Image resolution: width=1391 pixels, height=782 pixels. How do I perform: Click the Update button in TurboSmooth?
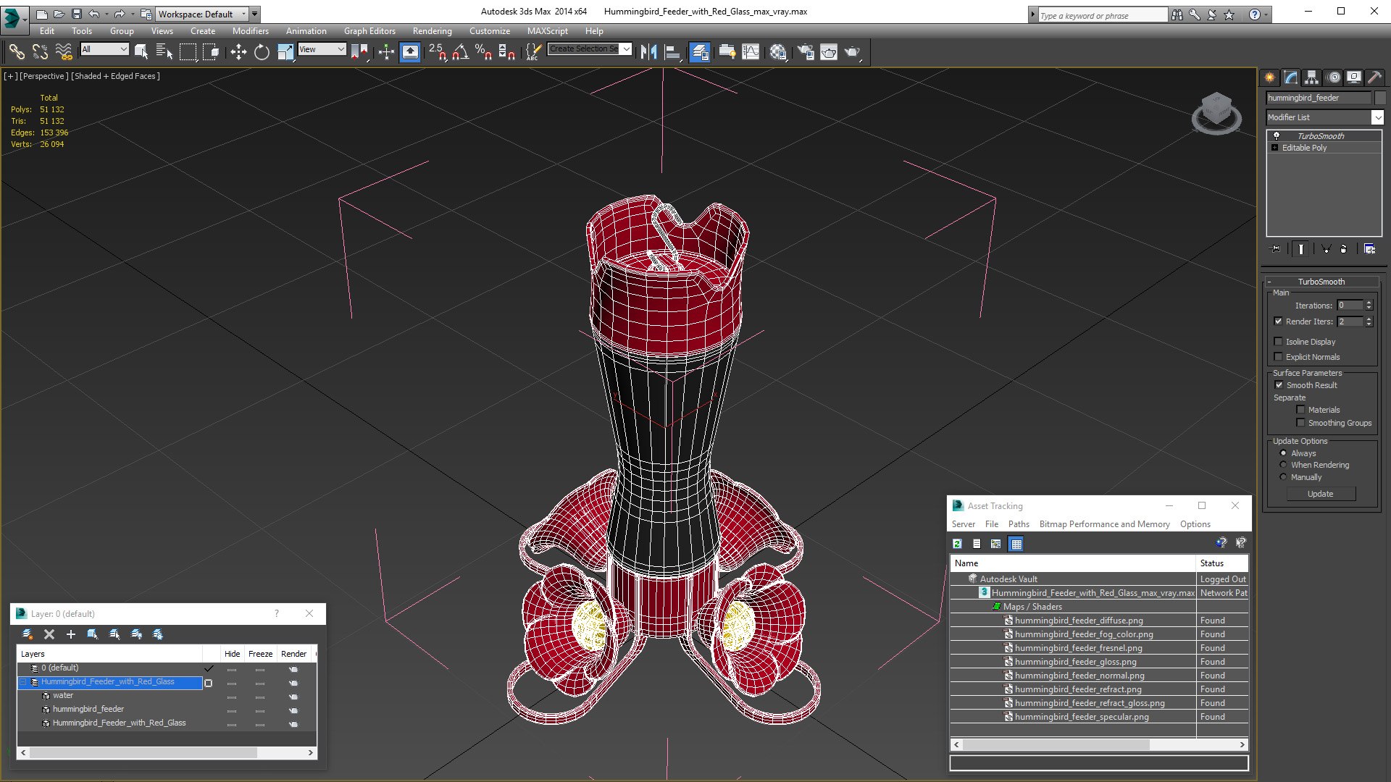pos(1320,494)
